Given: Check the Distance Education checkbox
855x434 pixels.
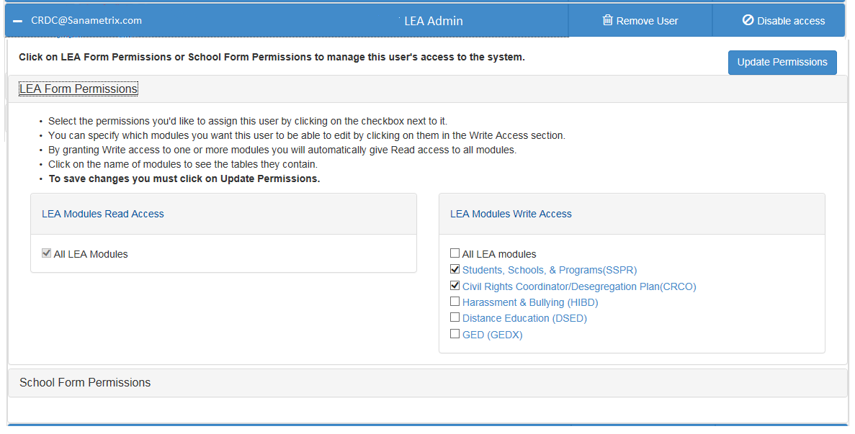Looking at the screenshot, I should (455, 318).
